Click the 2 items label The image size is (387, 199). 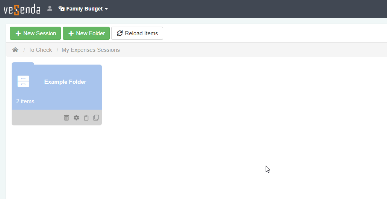25,101
